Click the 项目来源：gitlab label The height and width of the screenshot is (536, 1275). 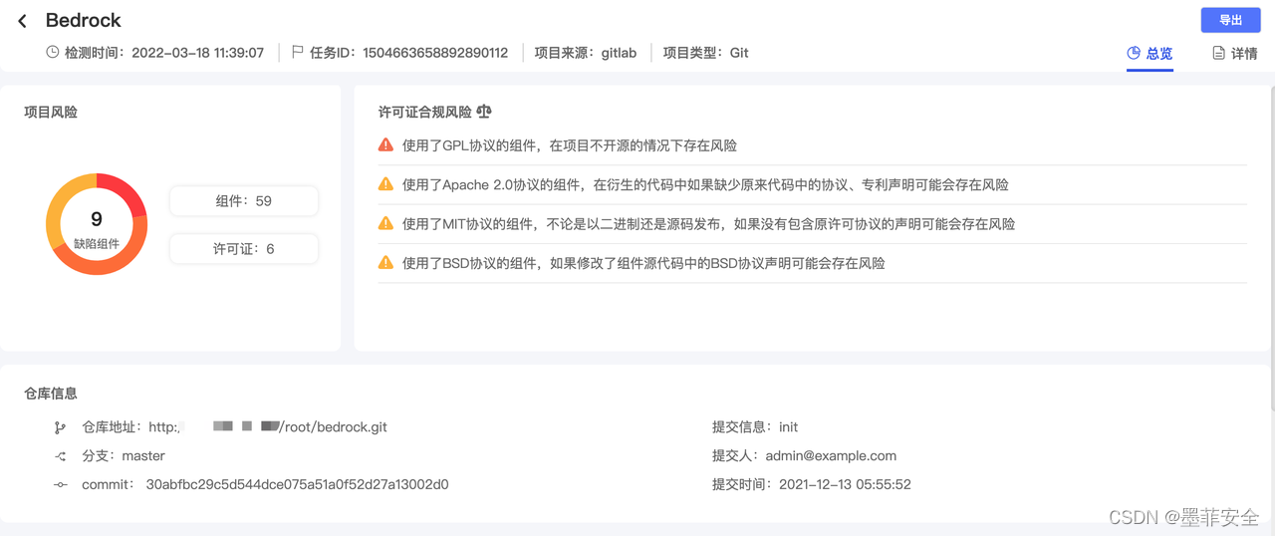[586, 53]
